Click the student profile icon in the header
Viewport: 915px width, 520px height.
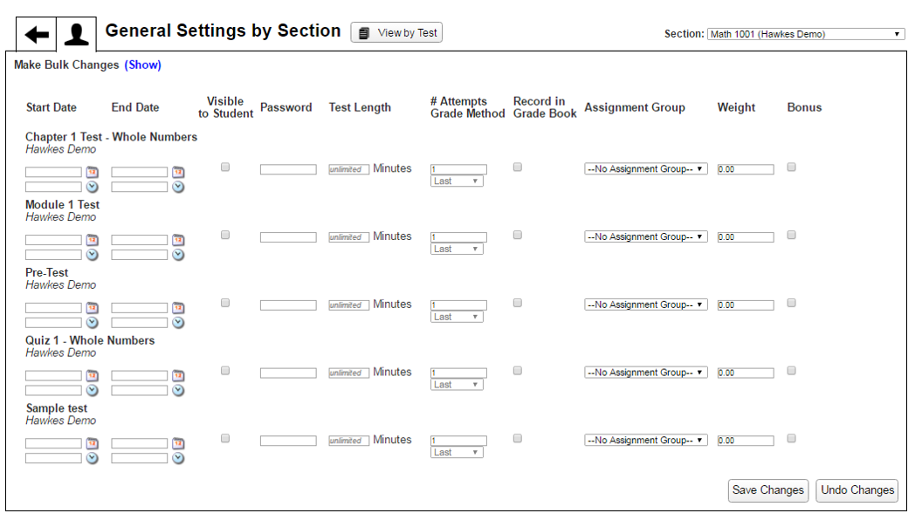[x=77, y=32]
